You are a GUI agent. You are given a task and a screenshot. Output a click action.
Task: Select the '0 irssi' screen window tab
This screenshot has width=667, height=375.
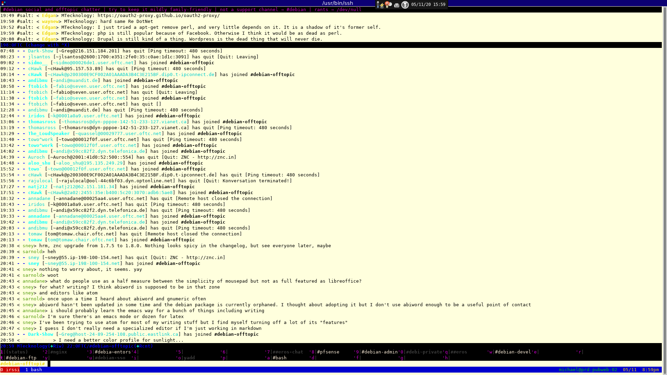[10, 369]
